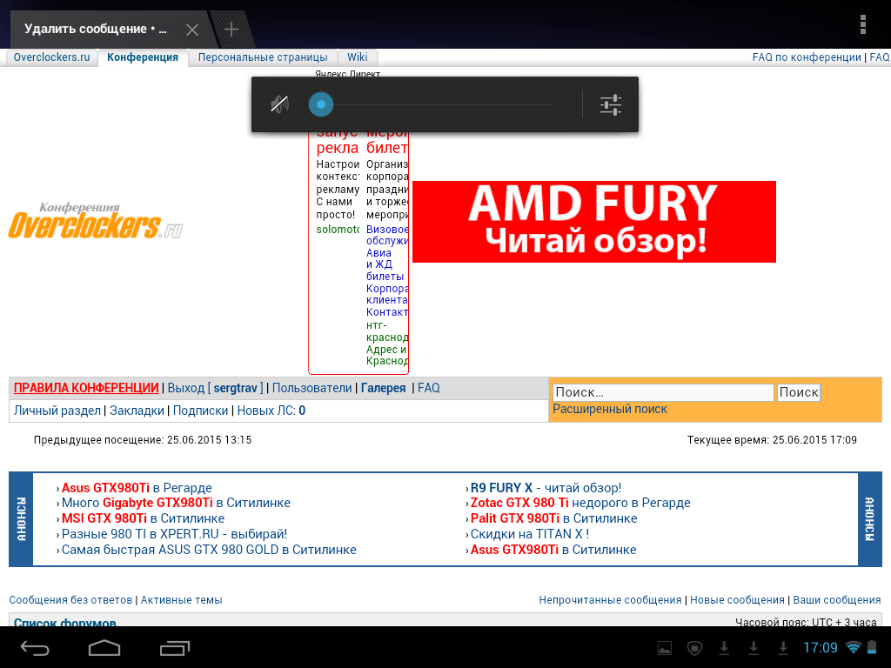Open the Подписки link

pos(200,411)
